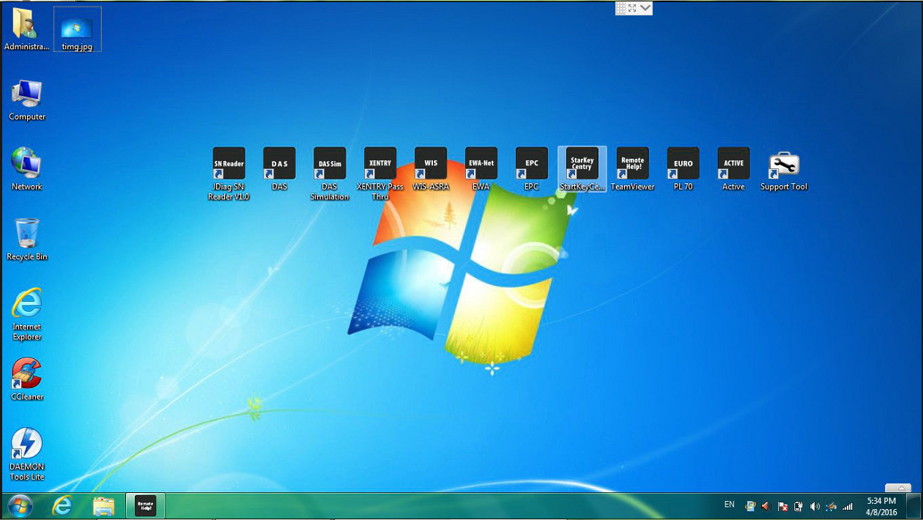Open the taskbar clock showing 5:34 PM
This screenshot has width=923, height=520.
pyautogui.click(x=881, y=506)
